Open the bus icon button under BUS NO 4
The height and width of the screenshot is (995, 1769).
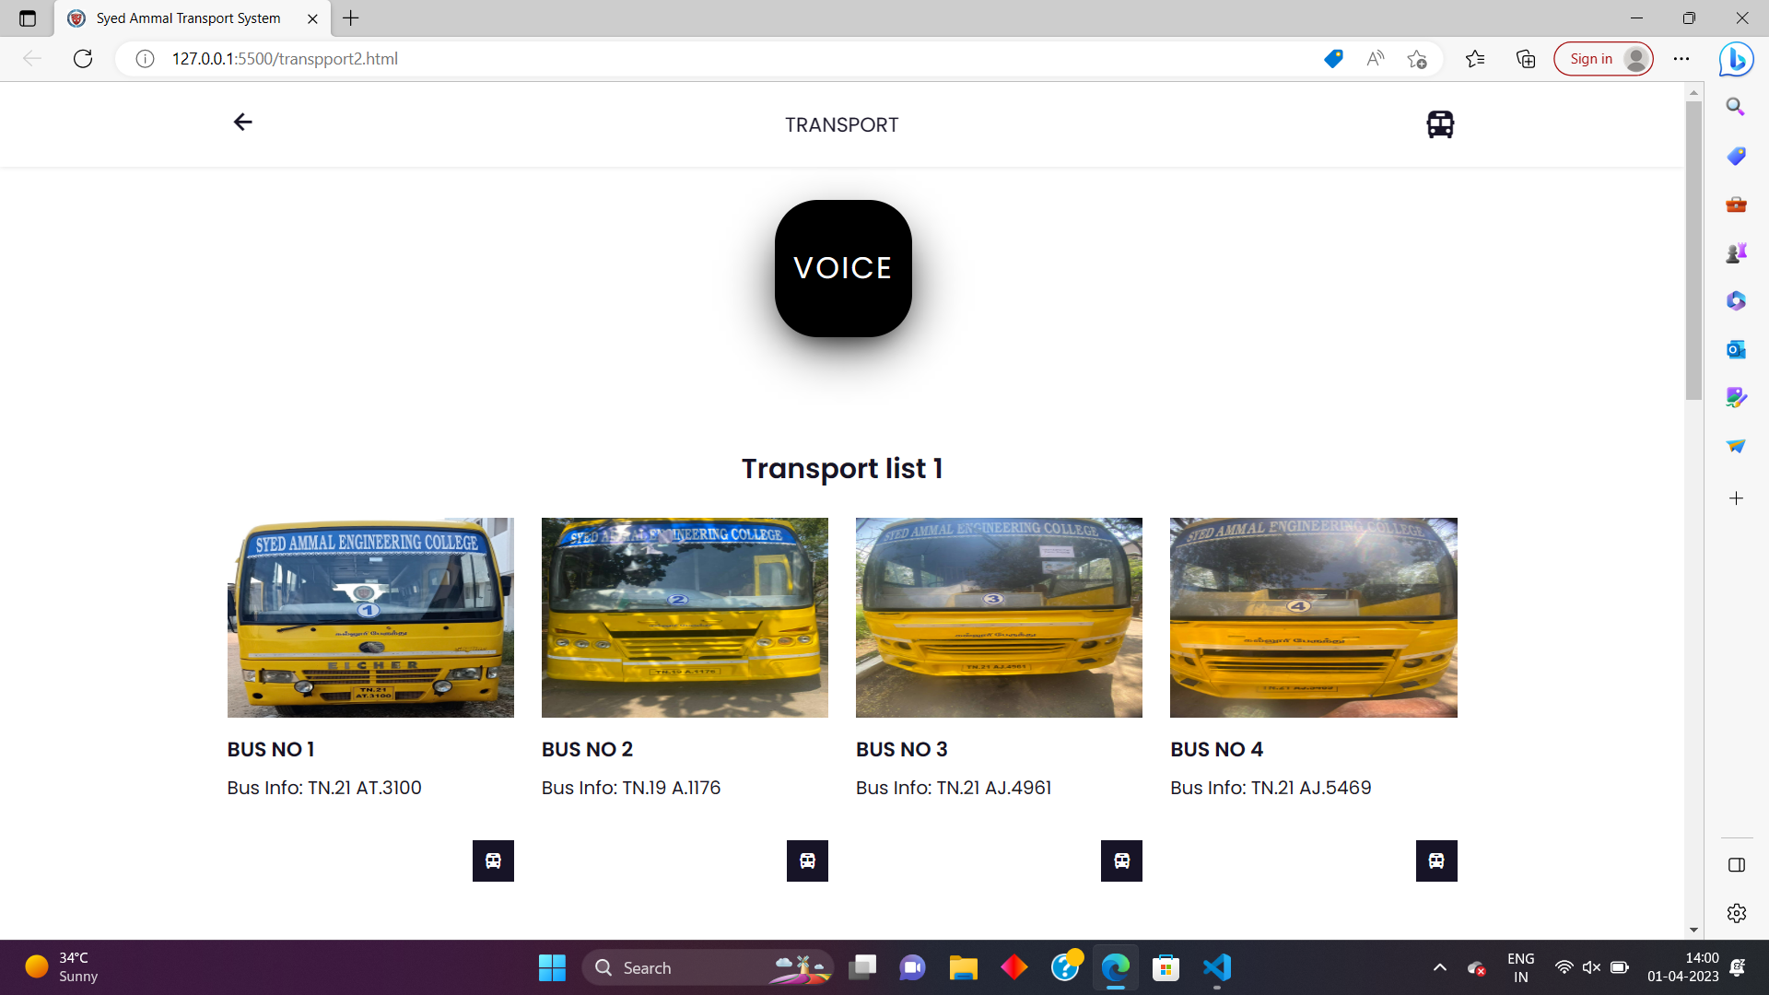pos(1436,860)
